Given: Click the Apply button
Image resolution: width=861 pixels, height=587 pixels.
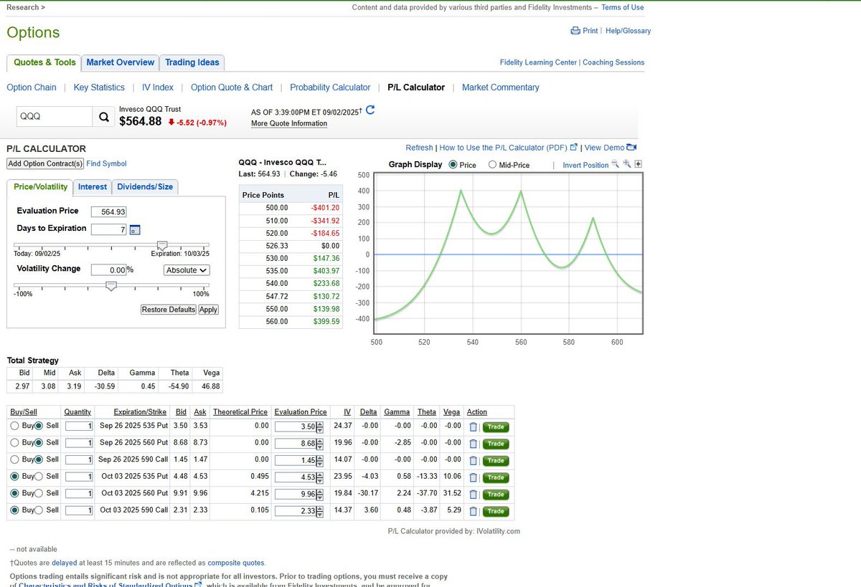Looking at the screenshot, I should [208, 310].
